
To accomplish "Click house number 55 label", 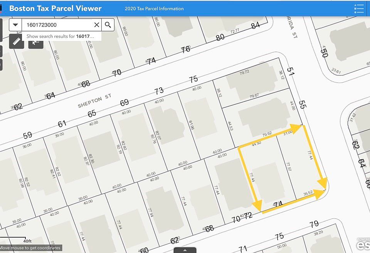I will [x=303, y=105].
